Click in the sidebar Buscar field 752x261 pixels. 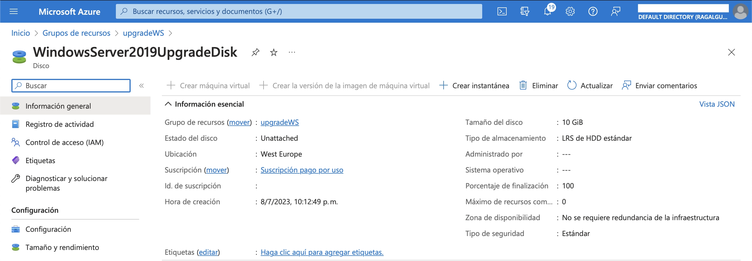[x=71, y=86]
